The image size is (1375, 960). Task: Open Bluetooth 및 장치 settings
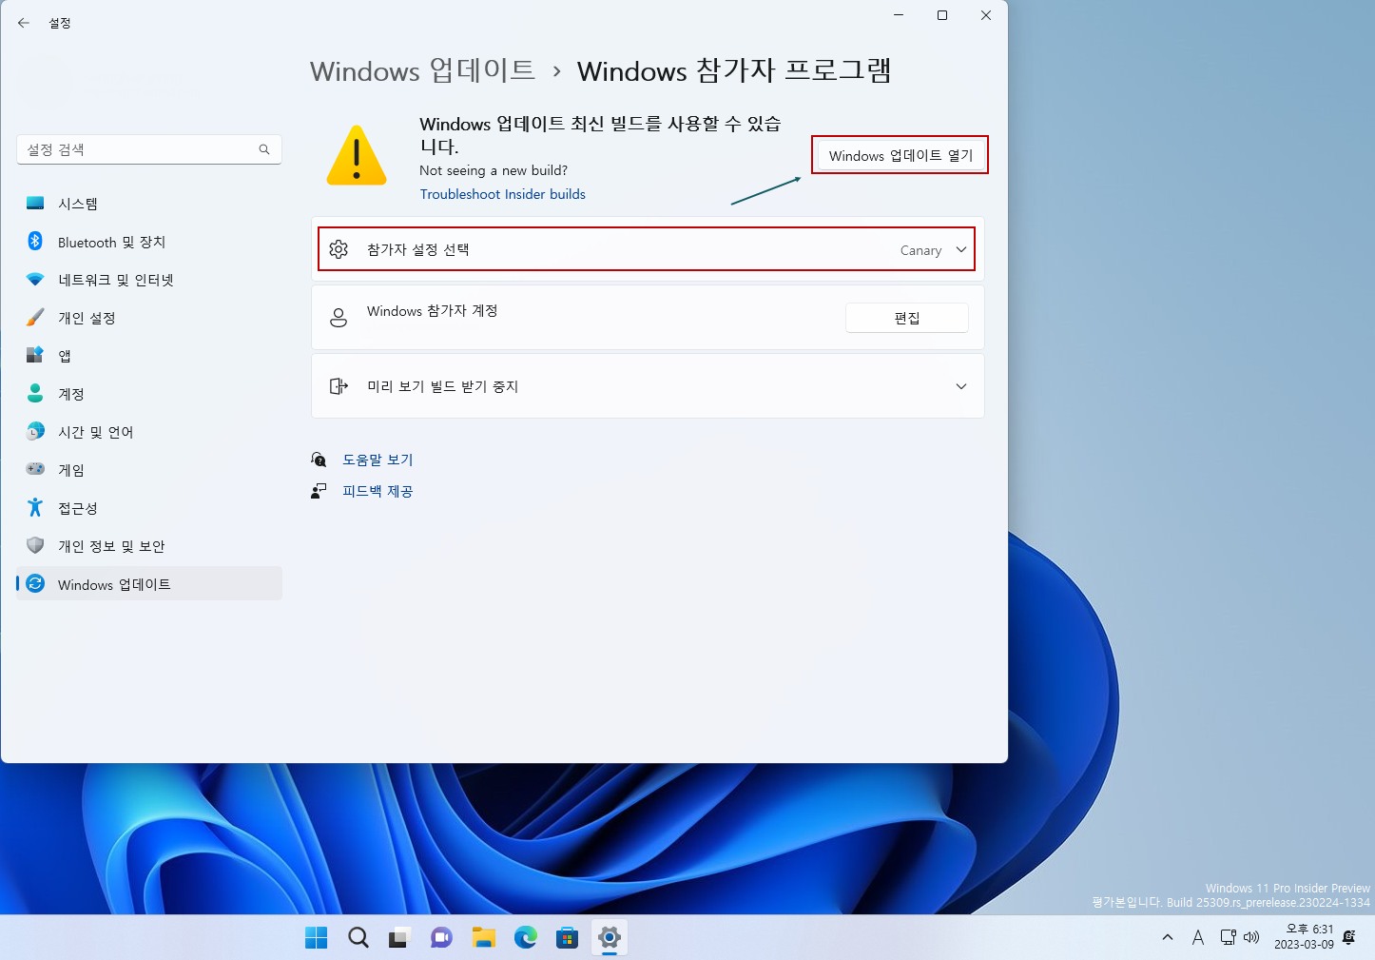coord(149,242)
